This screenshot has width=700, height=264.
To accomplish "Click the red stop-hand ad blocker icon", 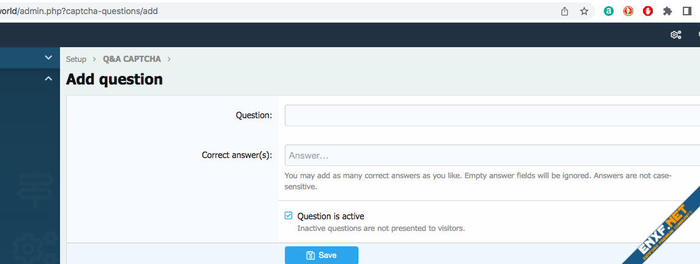I will [x=648, y=11].
